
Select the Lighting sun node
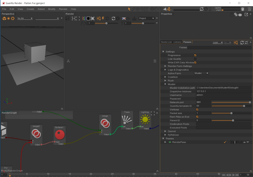pos(145,120)
